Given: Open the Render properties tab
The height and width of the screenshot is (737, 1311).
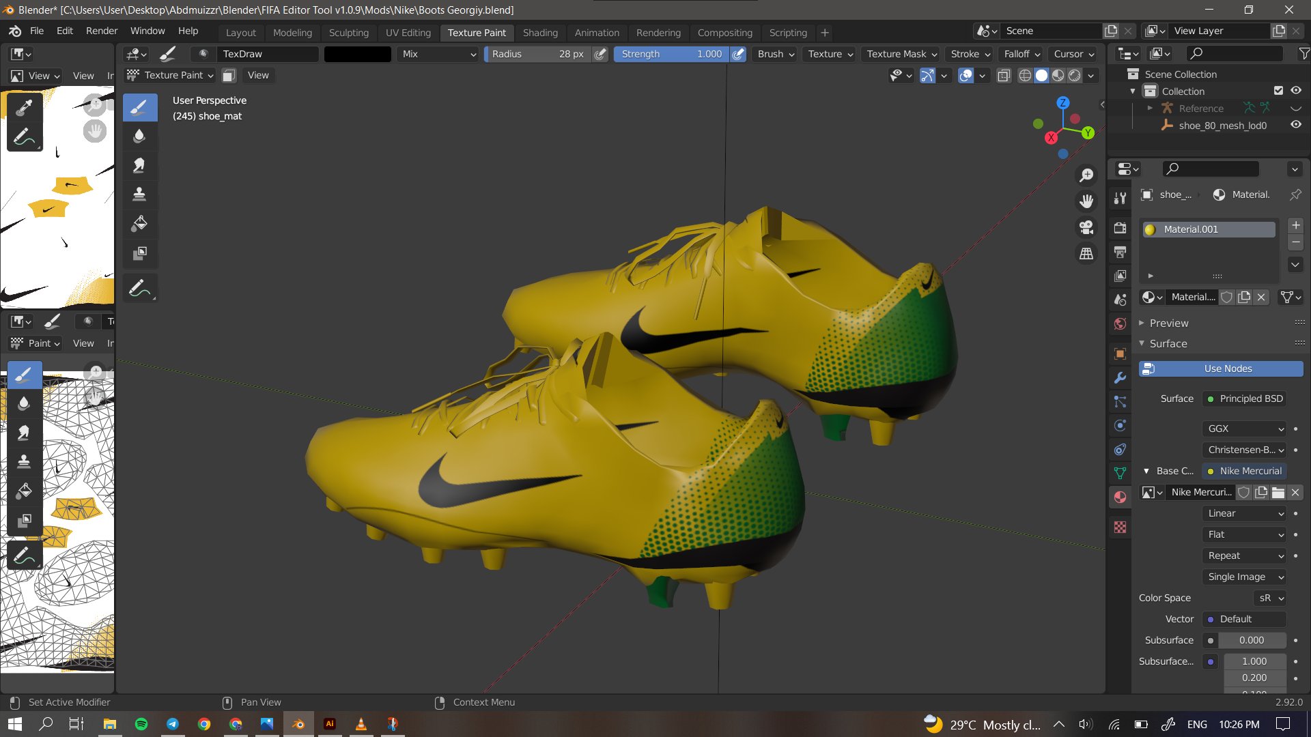Looking at the screenshot, I should (1120, 228).
